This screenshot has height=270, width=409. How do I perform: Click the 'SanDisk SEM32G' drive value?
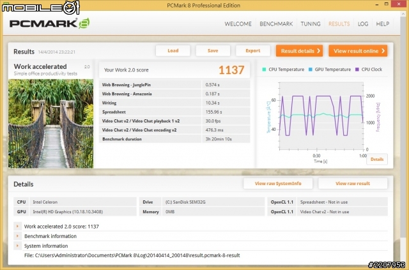[185, 202]
